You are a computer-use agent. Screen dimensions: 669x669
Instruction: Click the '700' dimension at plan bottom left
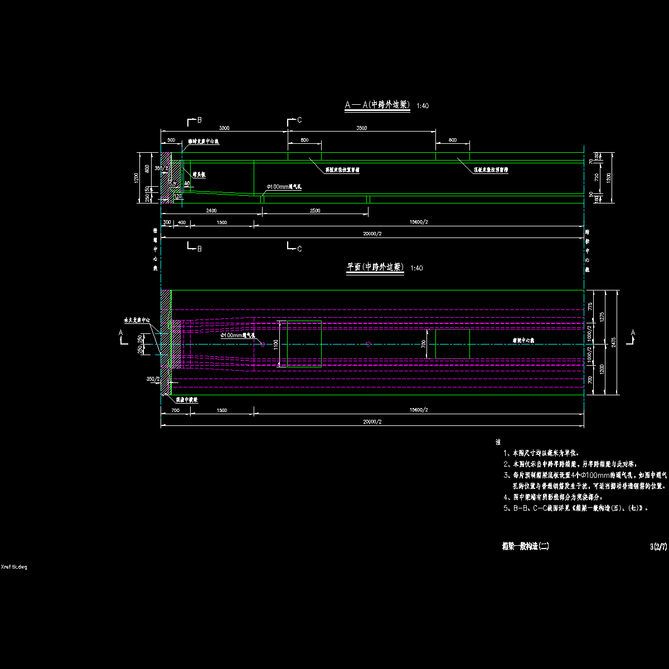(175, 410)
